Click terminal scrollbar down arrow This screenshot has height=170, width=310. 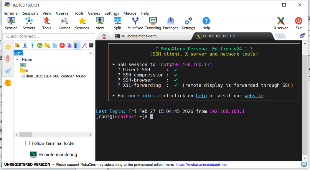click(x=305, y=158)
